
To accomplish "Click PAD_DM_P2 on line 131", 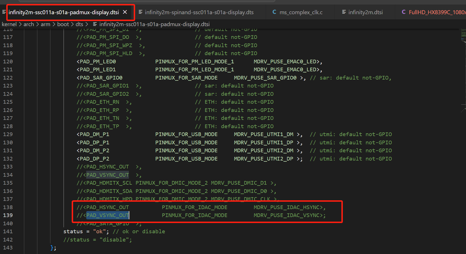I will [94, 150].
